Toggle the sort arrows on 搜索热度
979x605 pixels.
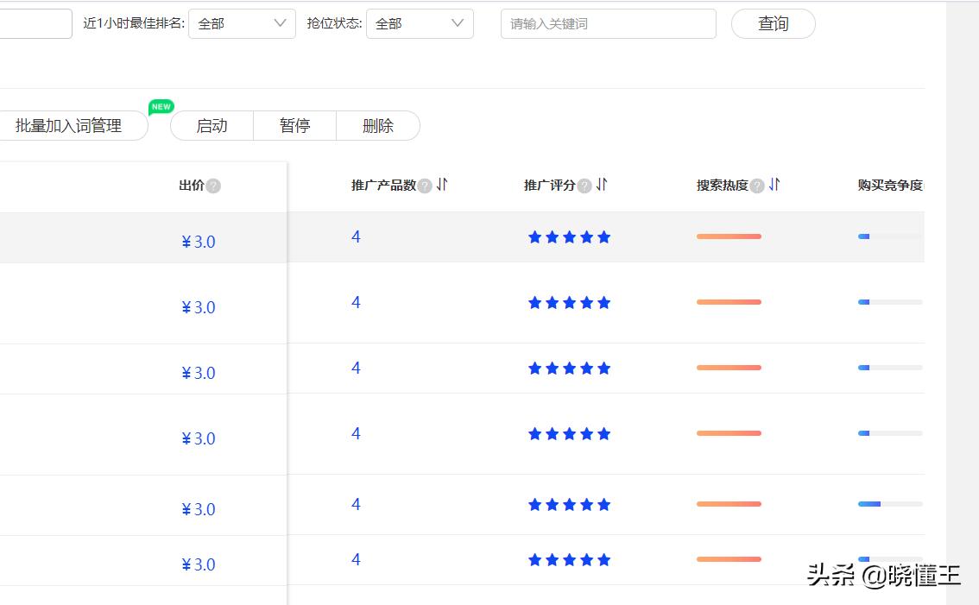[x=774, y=185]
